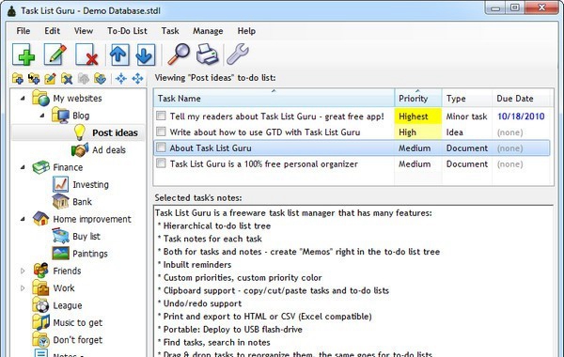
Task: Collapse the Home improvement tree node
Action: coord(23,219)
